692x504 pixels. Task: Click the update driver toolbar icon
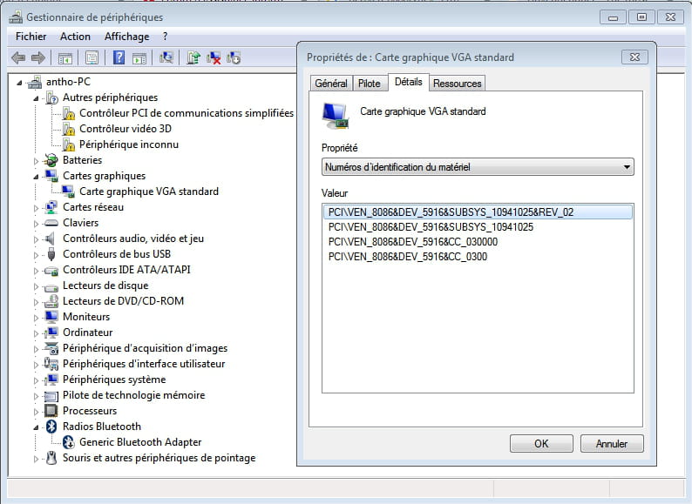point(193,58)
